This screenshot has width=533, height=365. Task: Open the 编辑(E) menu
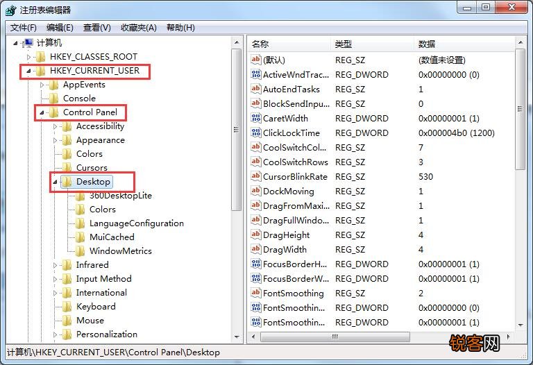point(60,28)
